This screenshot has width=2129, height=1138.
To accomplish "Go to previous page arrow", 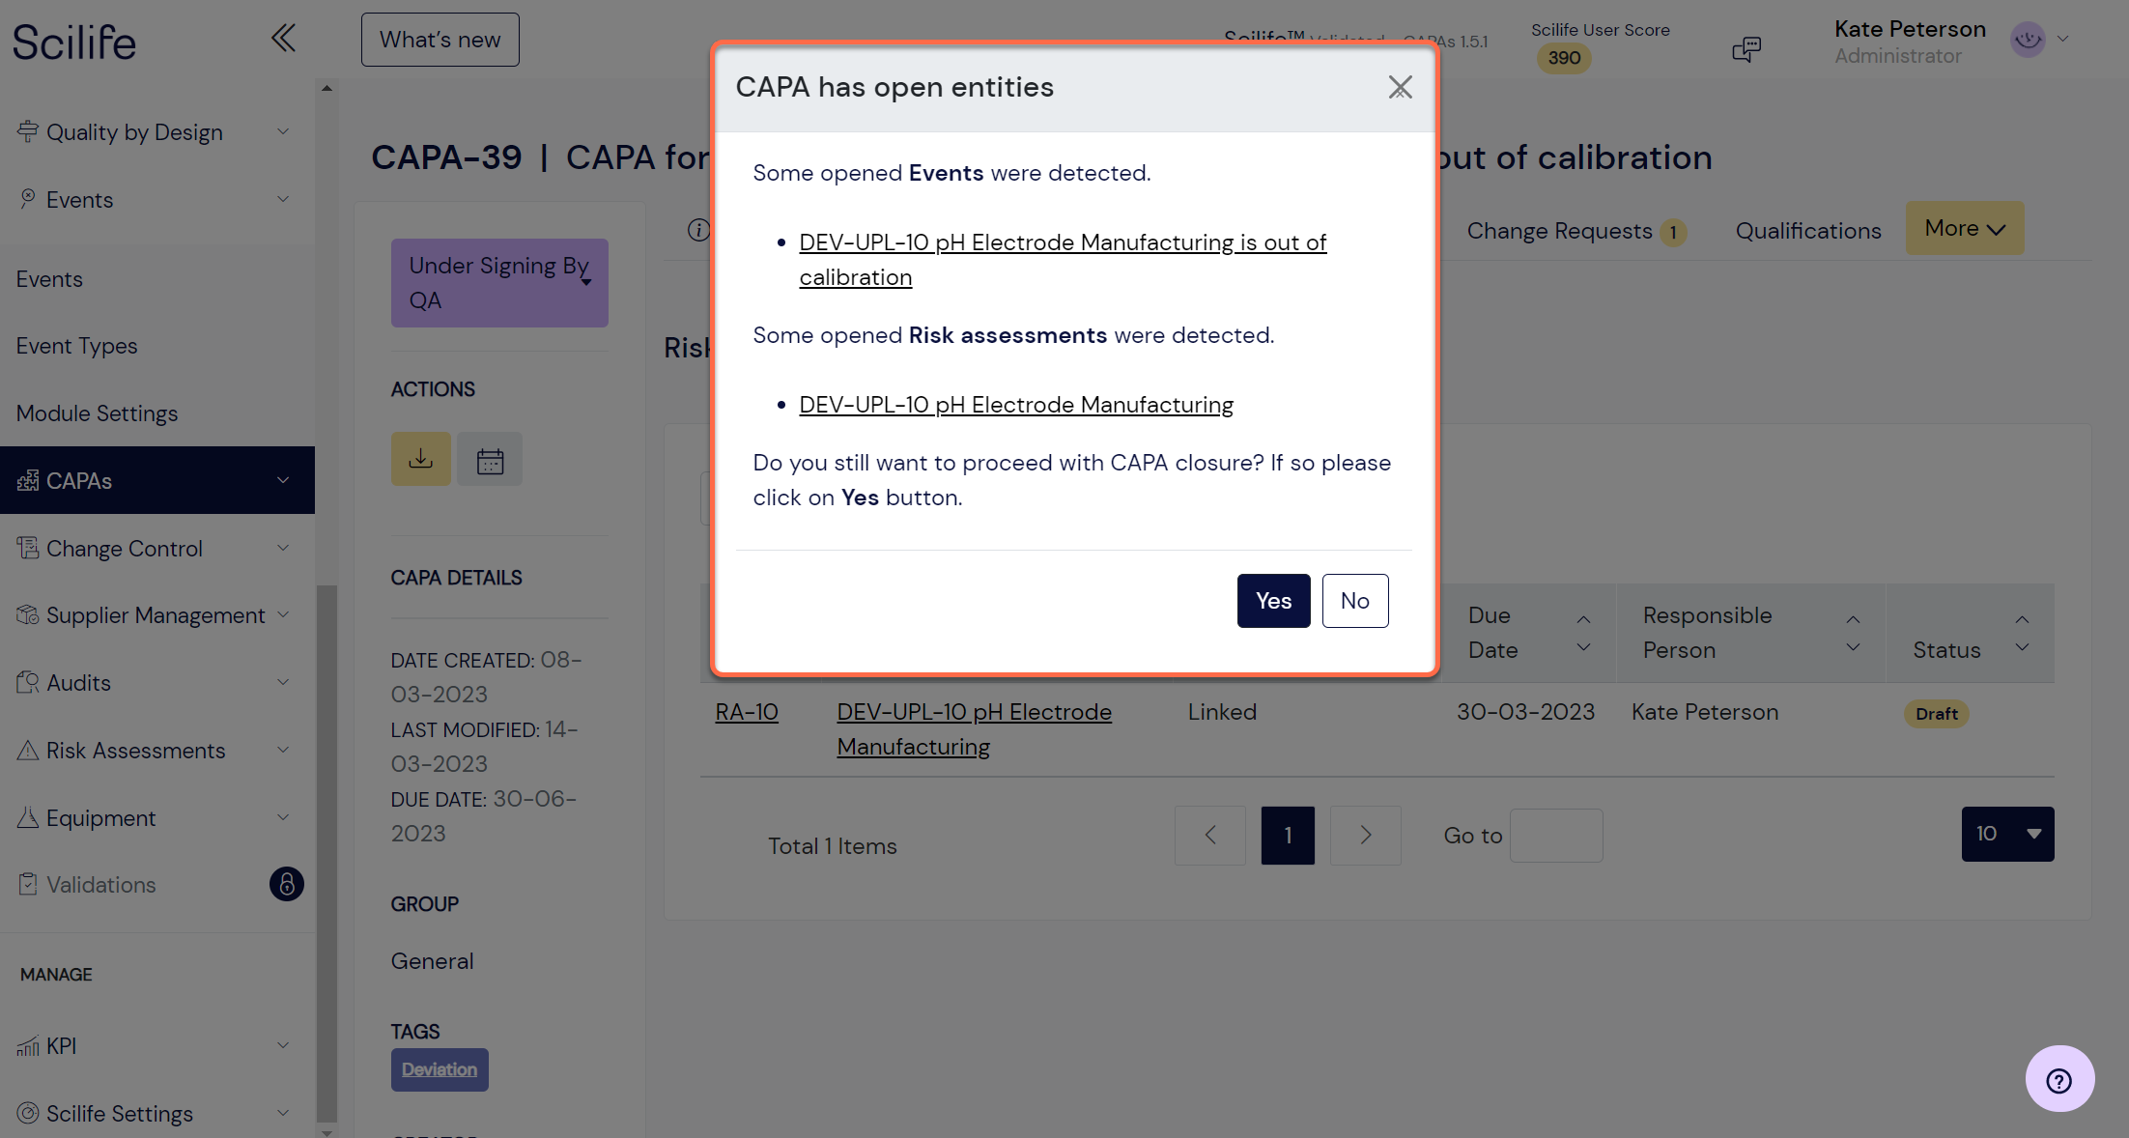I will 1210,835.
